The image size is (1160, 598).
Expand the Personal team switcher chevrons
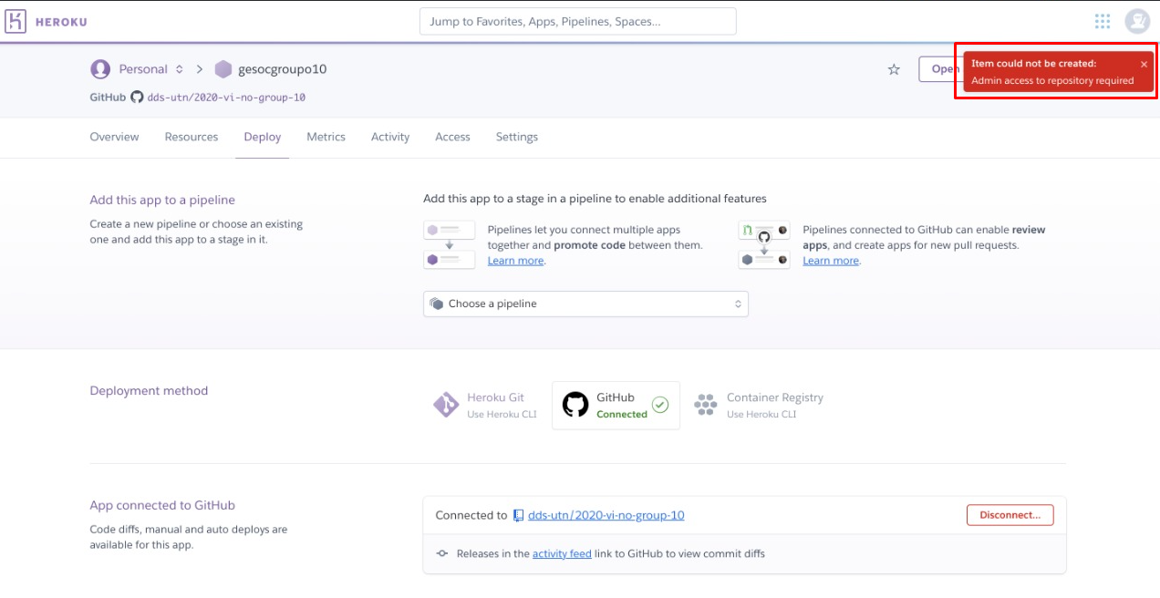(x=180, y=69)
